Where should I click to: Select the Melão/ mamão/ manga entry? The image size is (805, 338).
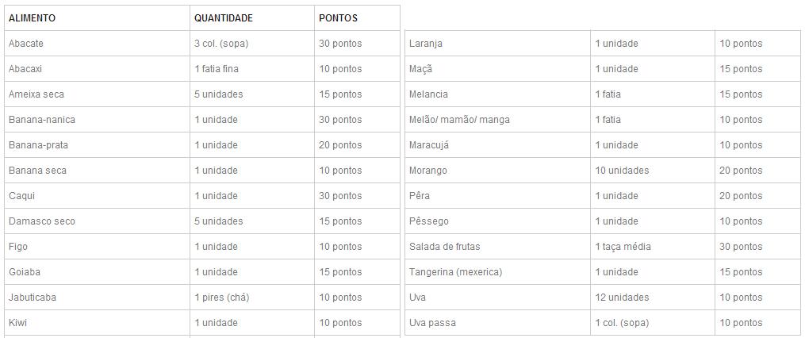(x=459, y=120)
